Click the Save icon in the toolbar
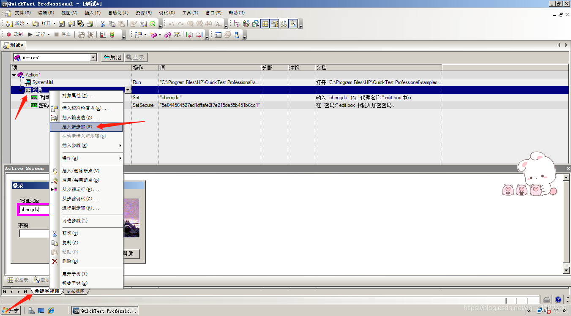This screenshot has height=316, width=571. pyautogui.click(x=61, y=24)
